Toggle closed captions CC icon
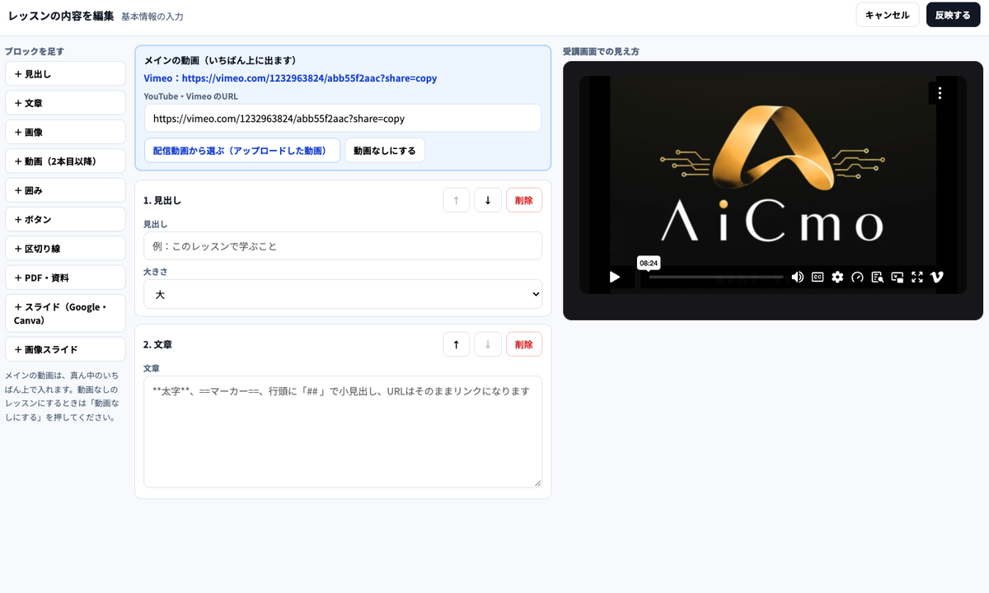Viewport: 989px width, 593px height. click(818, 277)
